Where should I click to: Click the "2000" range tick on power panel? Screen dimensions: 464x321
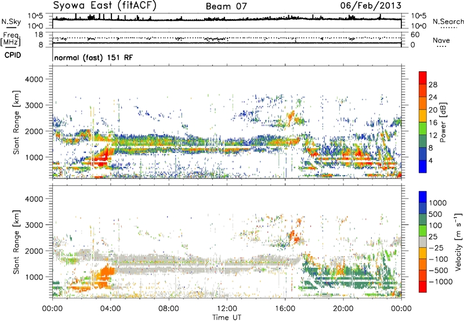pyautogui.click(x=34, y=131)
